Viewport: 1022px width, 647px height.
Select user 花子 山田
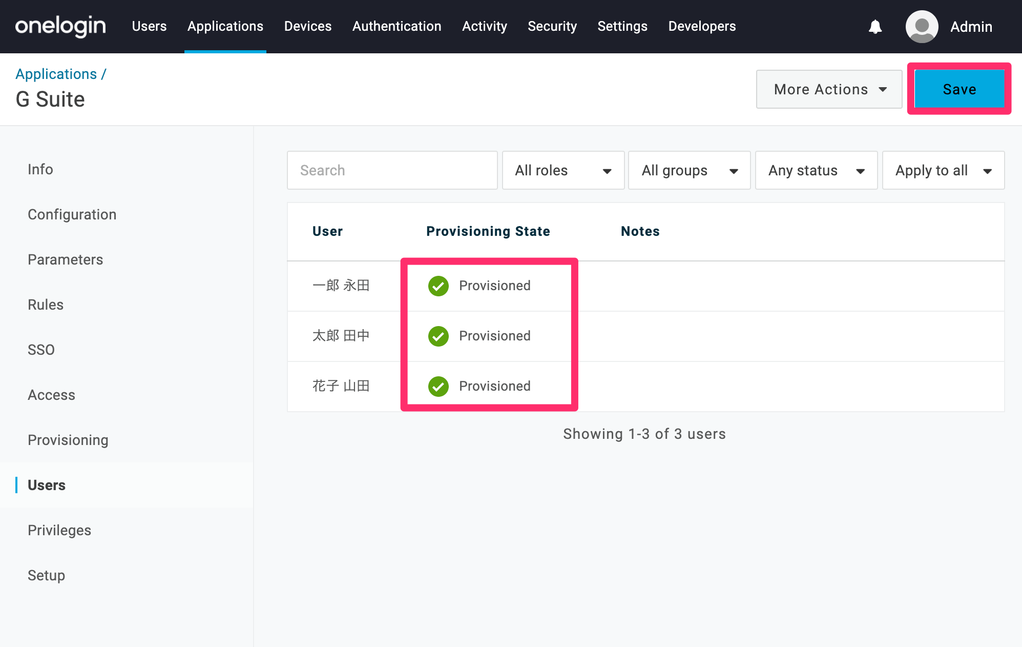click(341, 386)
